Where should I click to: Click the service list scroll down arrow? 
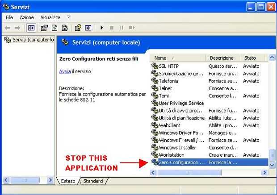click(x=272, y=166)
